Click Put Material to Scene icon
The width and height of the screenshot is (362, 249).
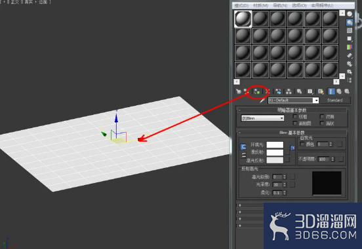(x=246, y=91)
